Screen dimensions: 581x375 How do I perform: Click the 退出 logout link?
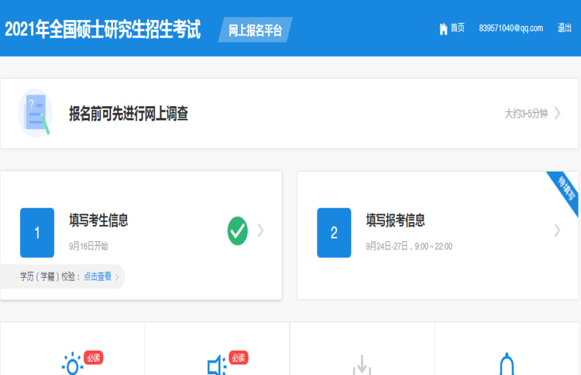point(565,28)
